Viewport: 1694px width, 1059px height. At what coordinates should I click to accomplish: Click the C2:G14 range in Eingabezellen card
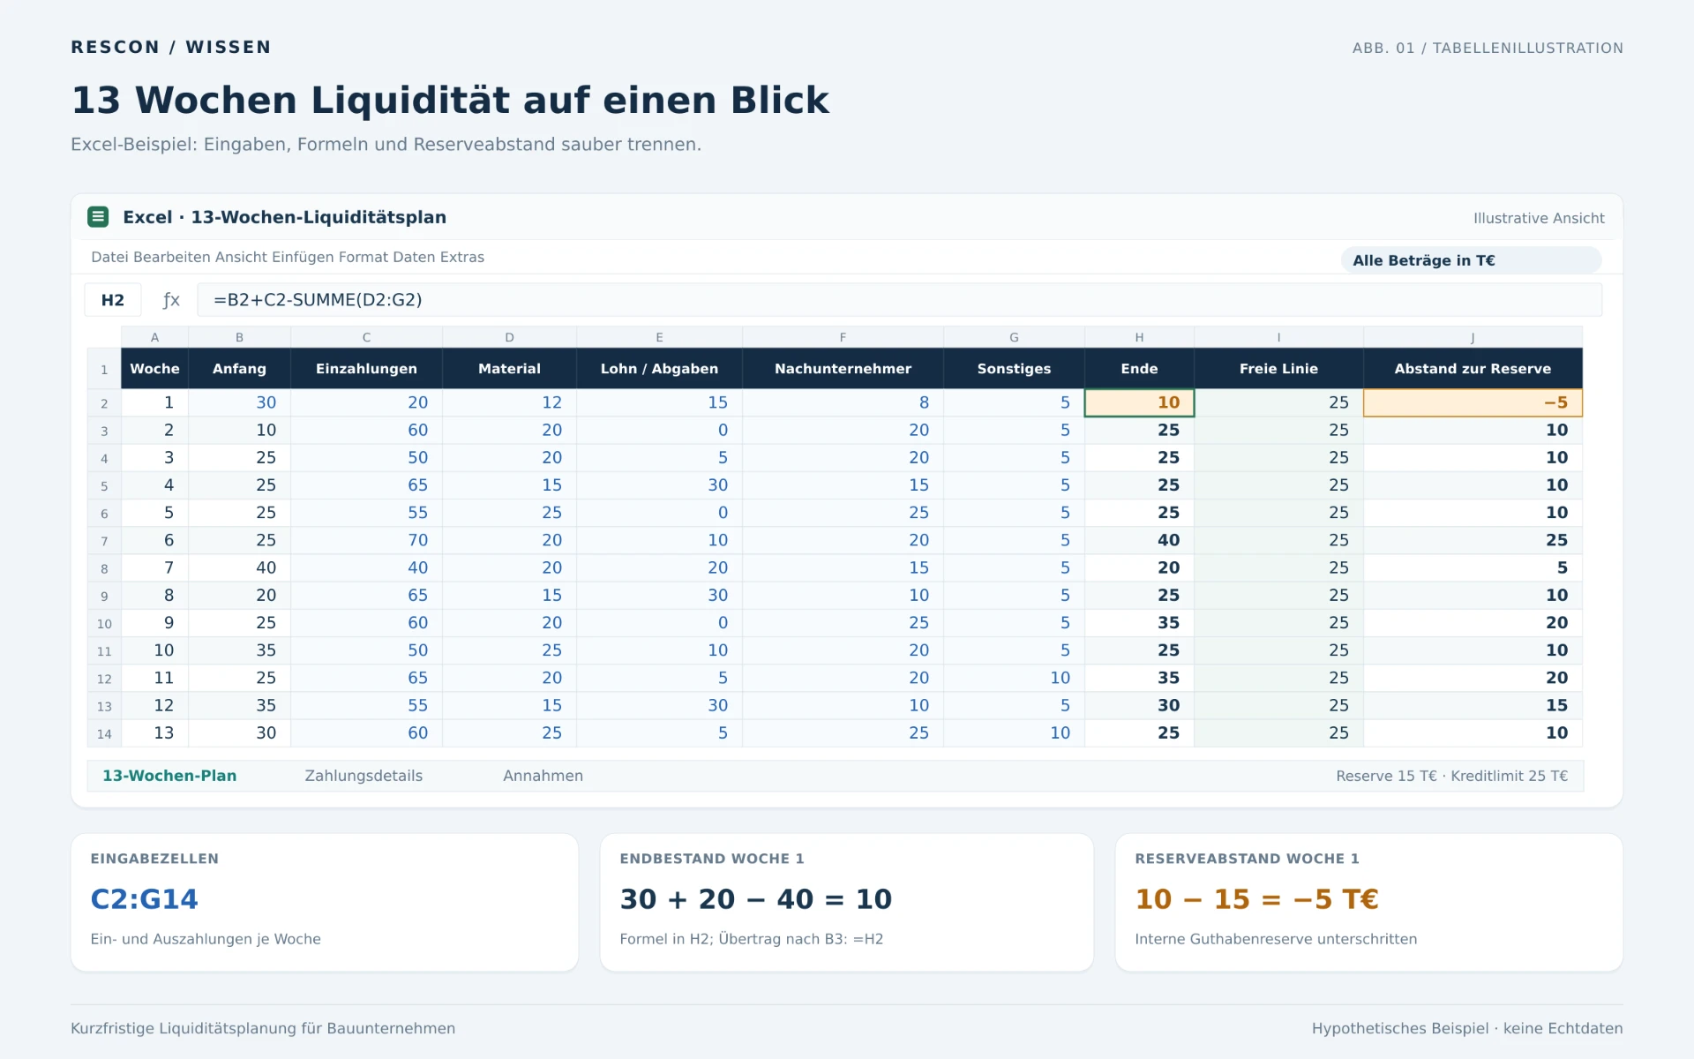click(x=145, y=899)
